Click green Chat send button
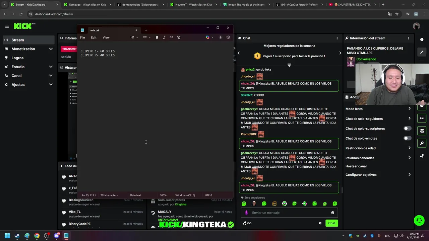The height and width of the screenshot is (241, 429). coord(331,223)
